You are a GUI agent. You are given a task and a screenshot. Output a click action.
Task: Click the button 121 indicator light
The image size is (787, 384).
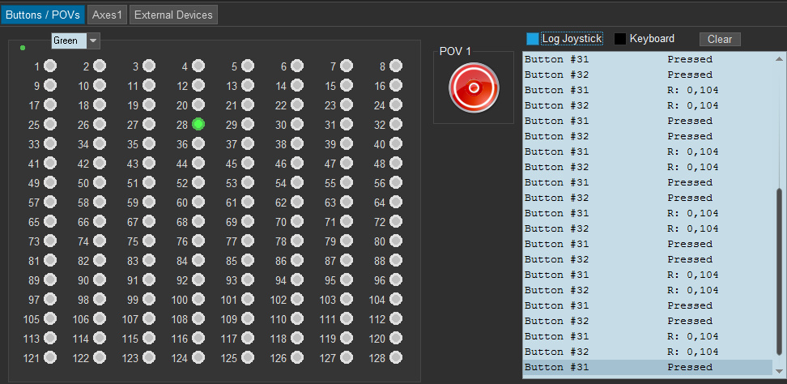(x=50, y=357)
